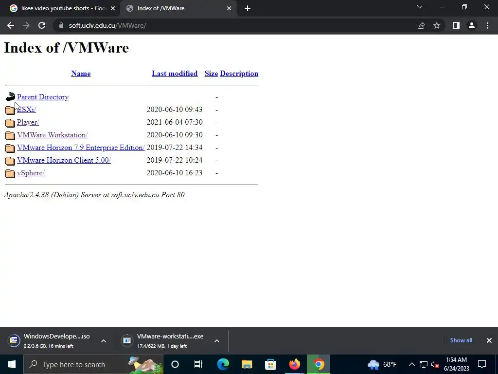Open Microsoft Store from the taskbar
Image resolution: width=498 pixels, height=374 pixels.
270,364
